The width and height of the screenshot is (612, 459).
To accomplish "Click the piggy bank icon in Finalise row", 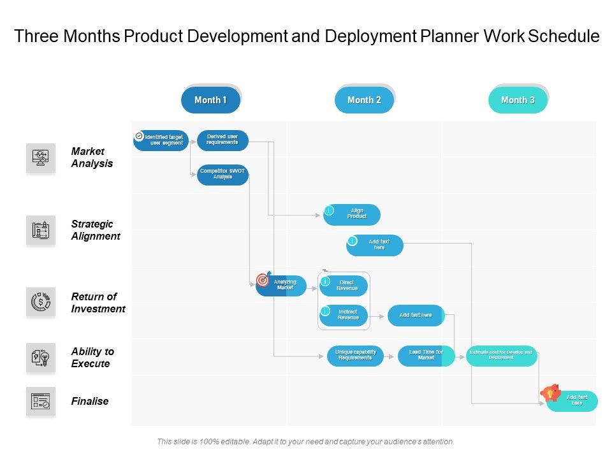I will pos(551,392).
